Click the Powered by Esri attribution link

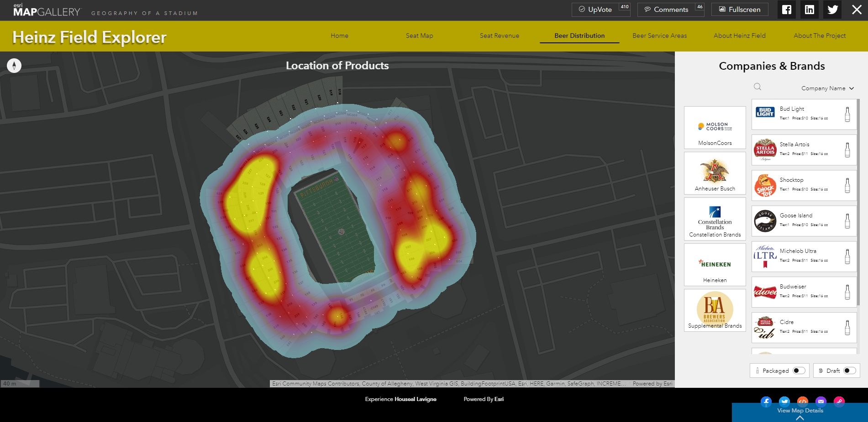(x=652, y=384)
